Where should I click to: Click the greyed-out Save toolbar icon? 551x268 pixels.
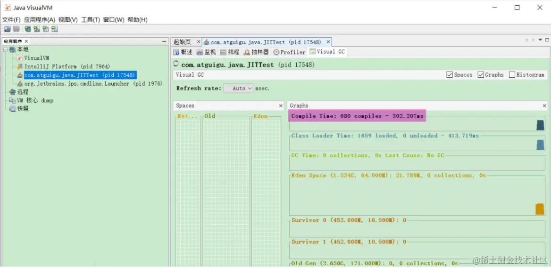pyautogui.click(x=16, y=29)
